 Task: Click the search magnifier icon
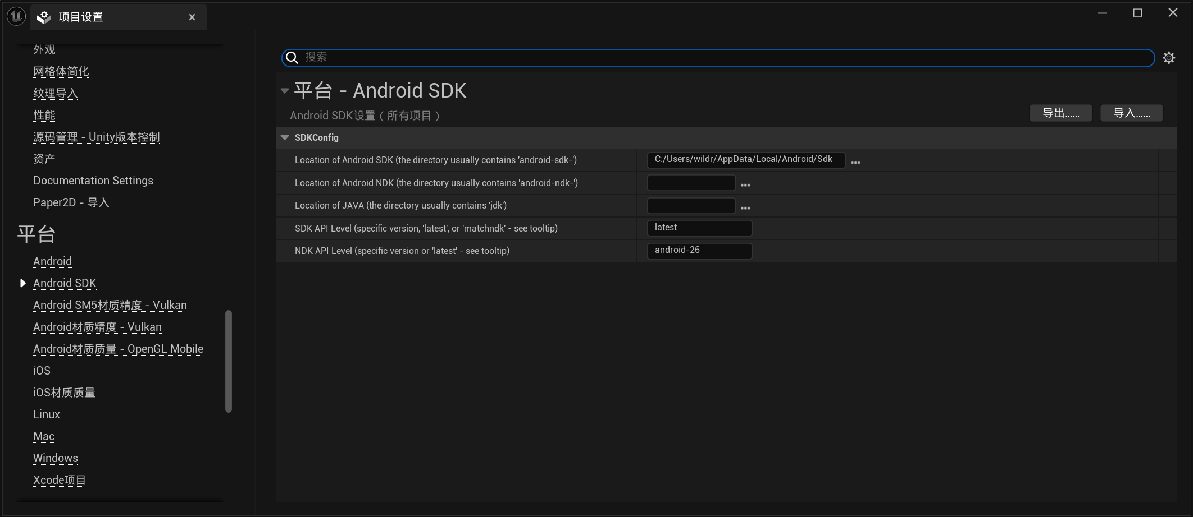(x=292, y=58)
